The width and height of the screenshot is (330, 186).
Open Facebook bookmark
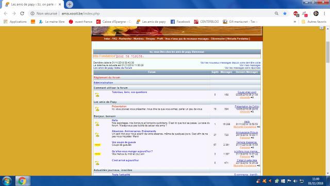[180, 22]
